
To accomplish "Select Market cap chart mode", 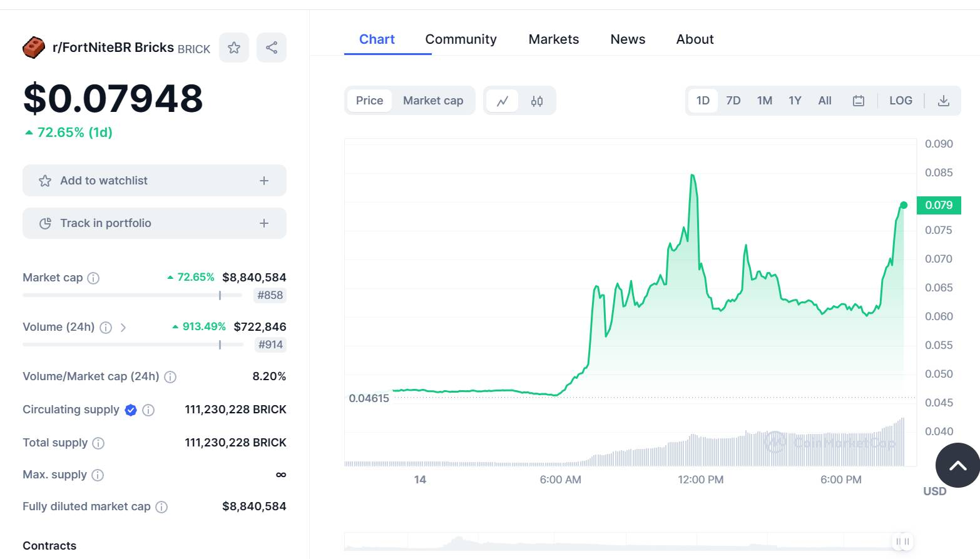I will tap(433, 101).
